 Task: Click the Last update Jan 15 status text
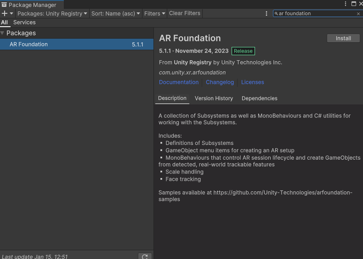click(x=35, y=256)
